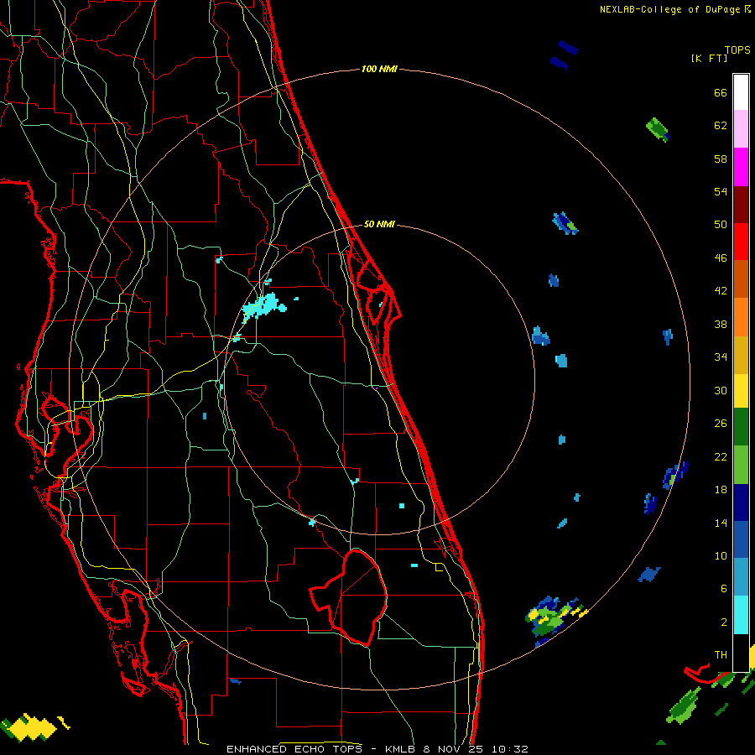Click the 46 legend value

[721, 258]
